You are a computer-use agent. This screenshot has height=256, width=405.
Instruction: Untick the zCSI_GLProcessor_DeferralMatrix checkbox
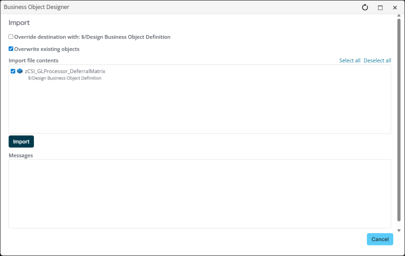13,71
